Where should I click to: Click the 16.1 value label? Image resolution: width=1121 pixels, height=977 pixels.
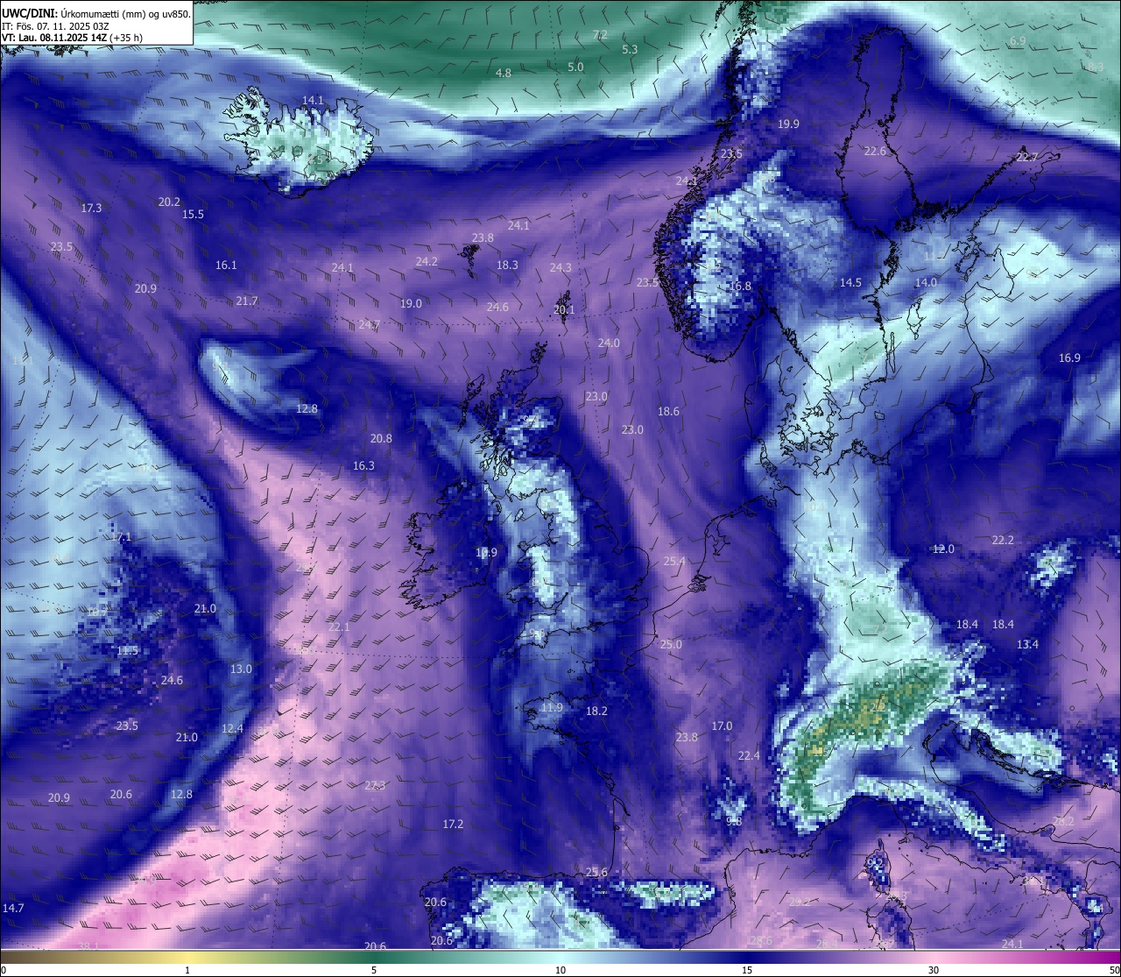[x=226, y=265]
